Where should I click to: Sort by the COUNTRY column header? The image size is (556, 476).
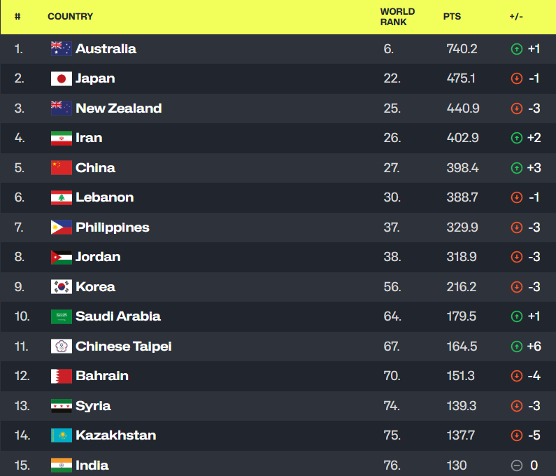click(x=70, y=16)
